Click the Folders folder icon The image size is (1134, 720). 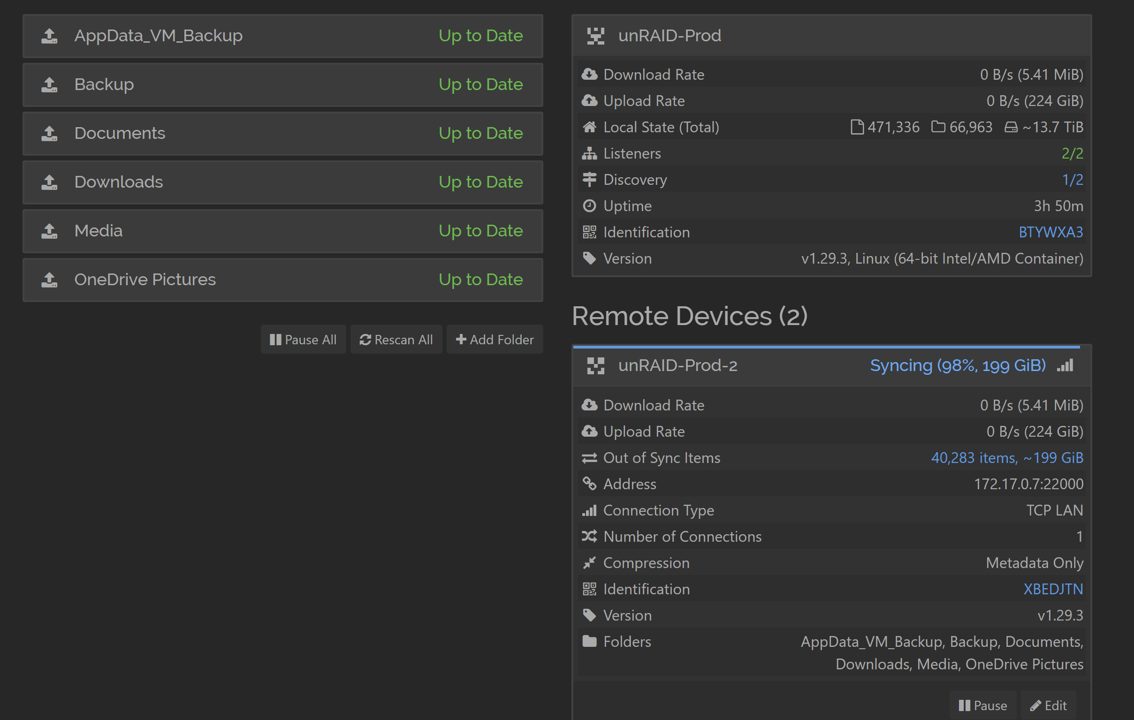[x=590, y=641]
